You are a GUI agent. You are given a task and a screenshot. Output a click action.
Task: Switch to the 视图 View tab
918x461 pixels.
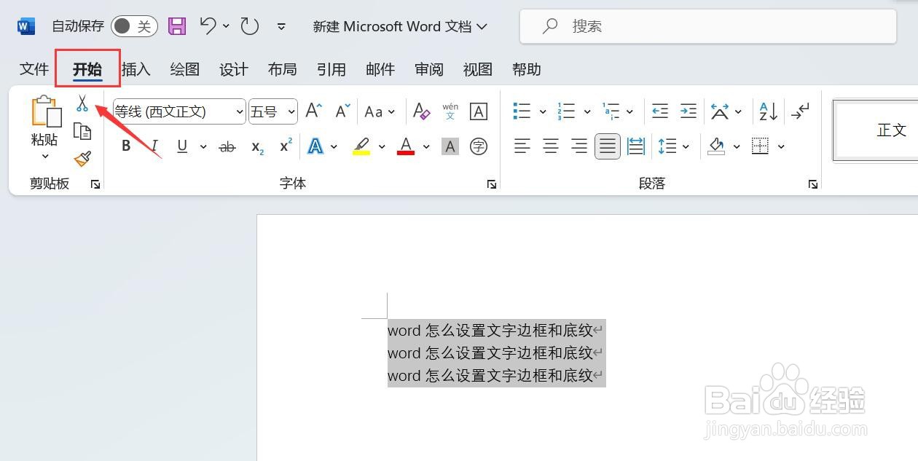(477, 69)
